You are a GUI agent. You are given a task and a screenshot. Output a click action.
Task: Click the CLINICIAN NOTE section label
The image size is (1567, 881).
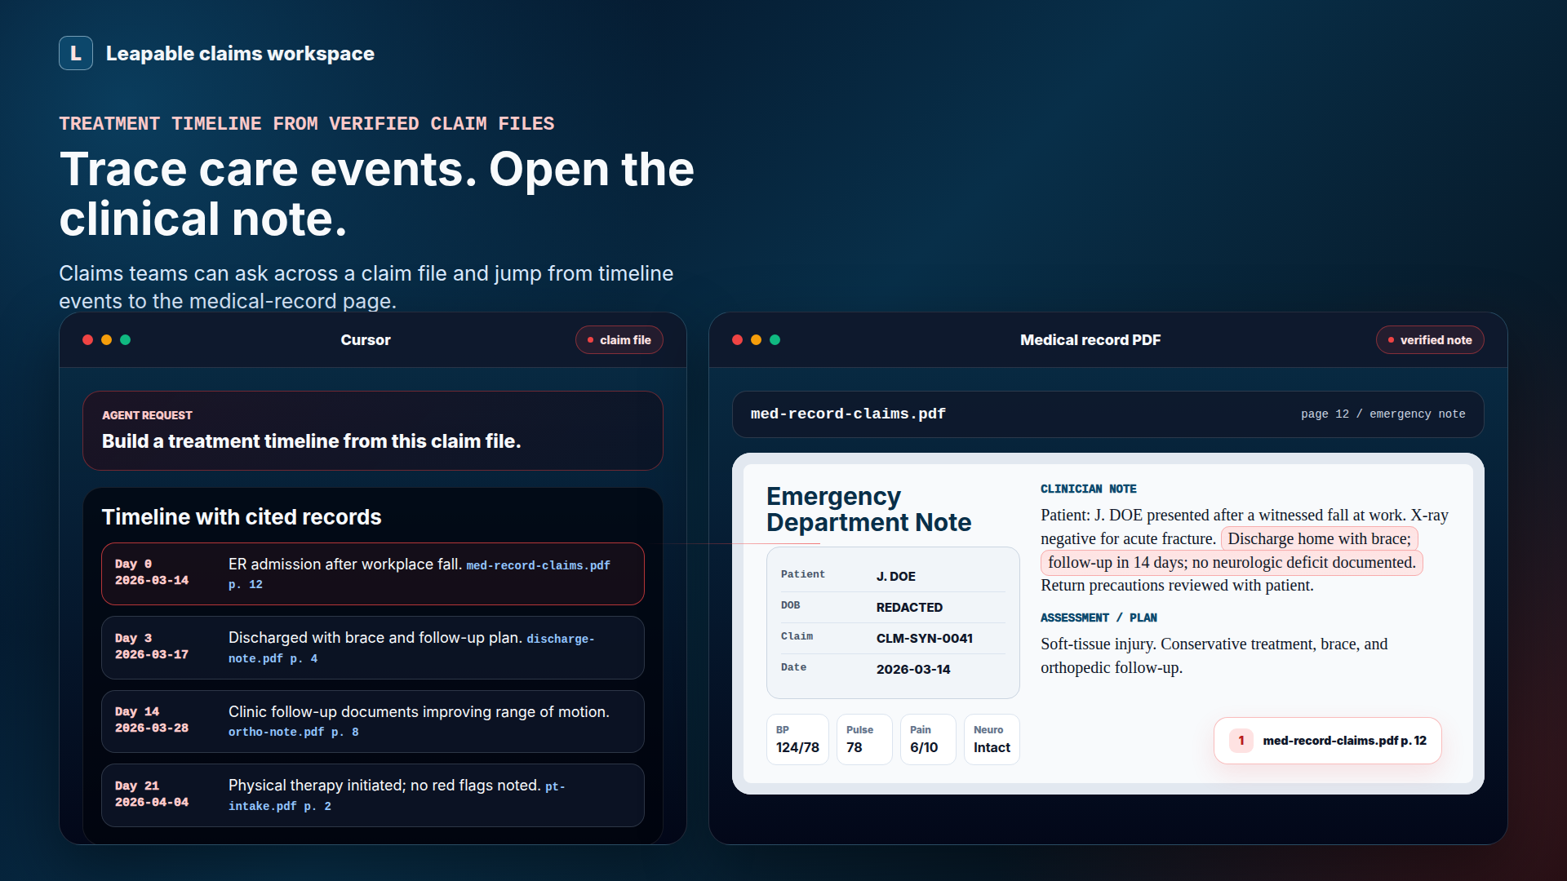coord(1088,489)
